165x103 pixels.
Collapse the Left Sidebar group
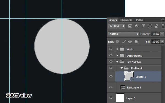pos(117,62)
